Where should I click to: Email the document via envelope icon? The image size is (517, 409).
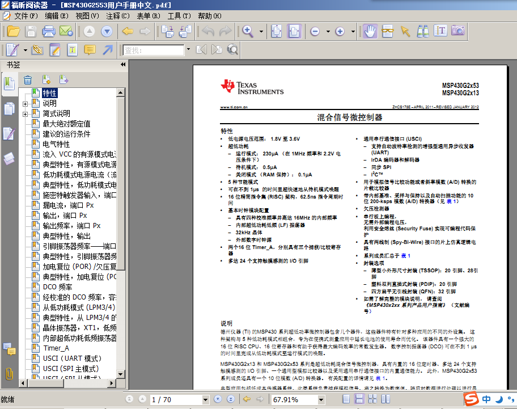tap(66, 31)
